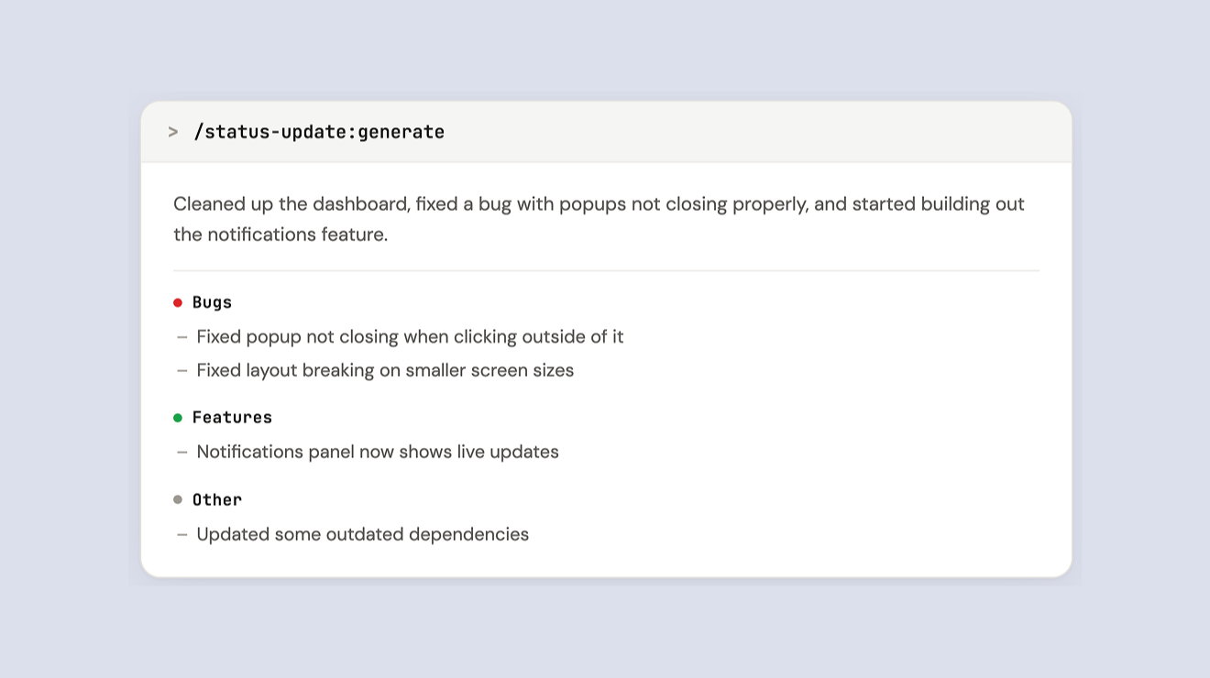Click the Features section heading
Viewport: 1210px width, 678px height.
coord(232,418)
